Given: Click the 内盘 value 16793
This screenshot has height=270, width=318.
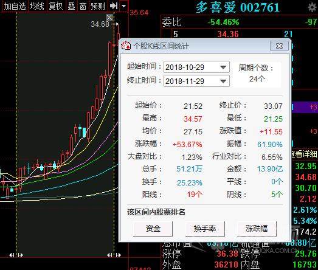Looking at the screenshot, I should tap(305, 265).
